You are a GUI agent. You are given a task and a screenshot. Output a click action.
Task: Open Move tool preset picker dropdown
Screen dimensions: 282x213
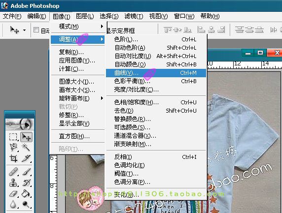24,30
